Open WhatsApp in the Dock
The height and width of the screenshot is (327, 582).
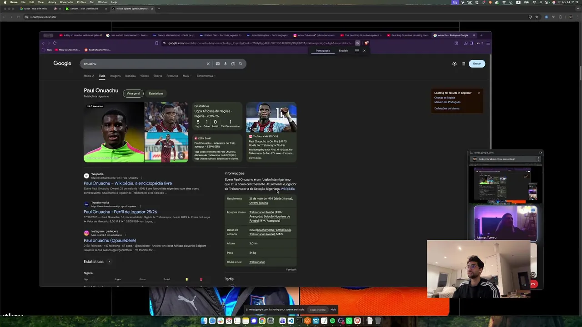pyautogui.click(x=349, y=321)
